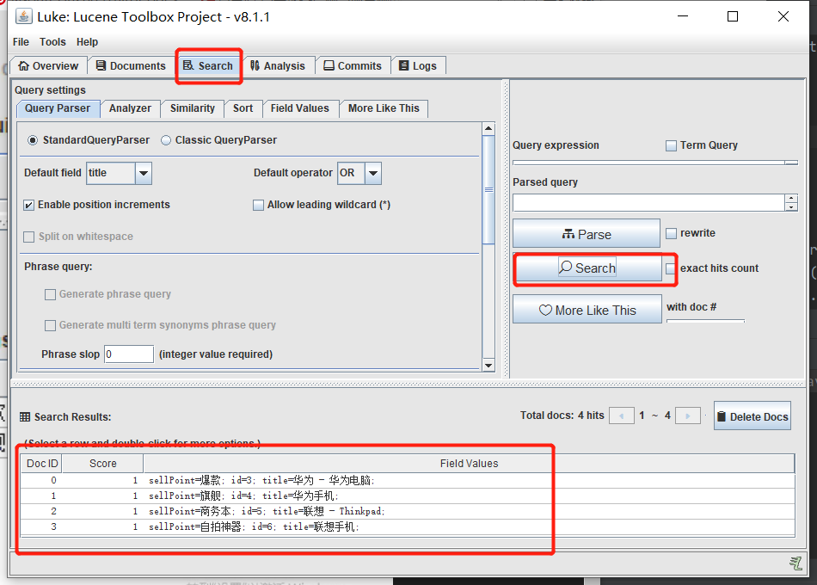Screen dimensions: 817x585
Task: Select result row with title=华为手机
Action: (x=408, y=496)
